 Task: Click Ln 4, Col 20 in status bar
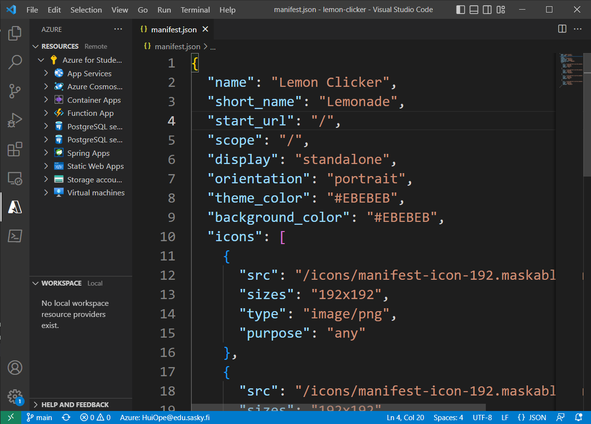click(x=405, y=418)
